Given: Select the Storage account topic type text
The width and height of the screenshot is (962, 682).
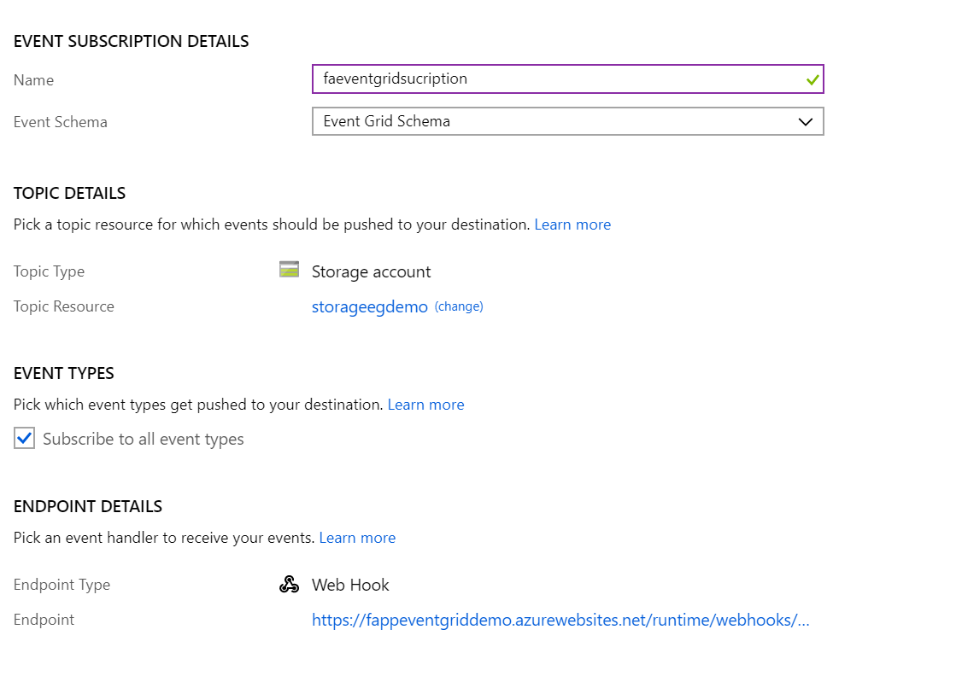Looking at the screenshot, I should [x=371, y=272].
